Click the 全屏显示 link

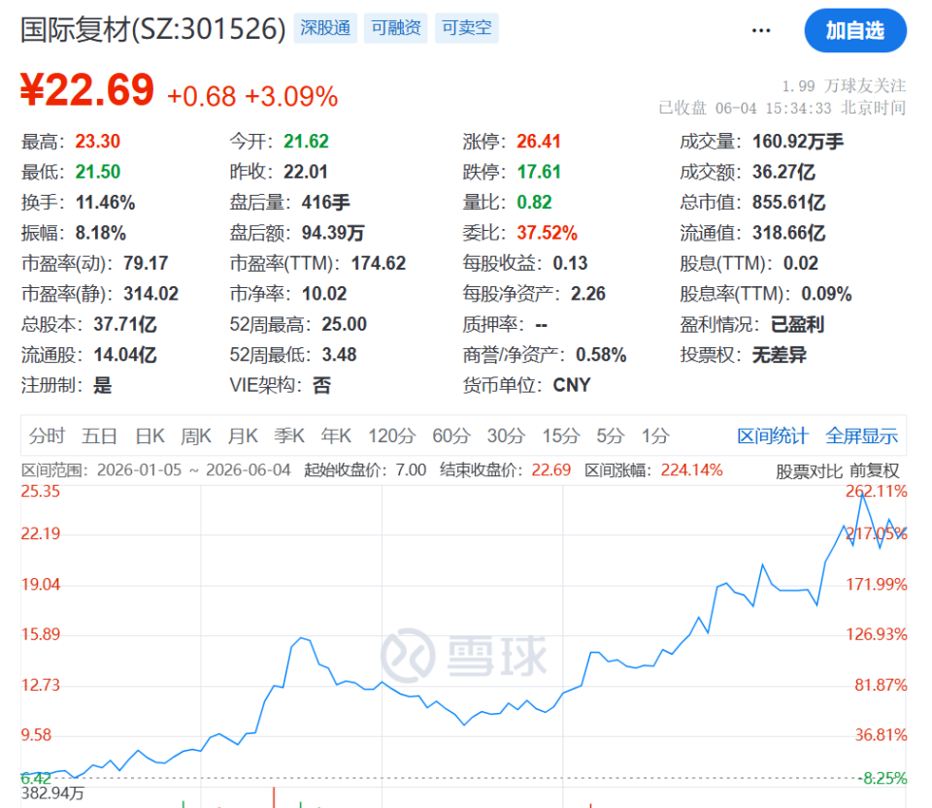pyautogui.click(x=861, y=436)
